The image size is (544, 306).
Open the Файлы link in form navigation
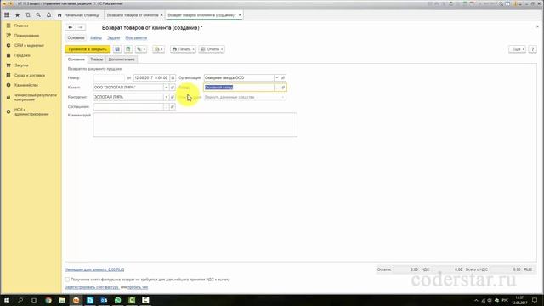click(96, 37)
